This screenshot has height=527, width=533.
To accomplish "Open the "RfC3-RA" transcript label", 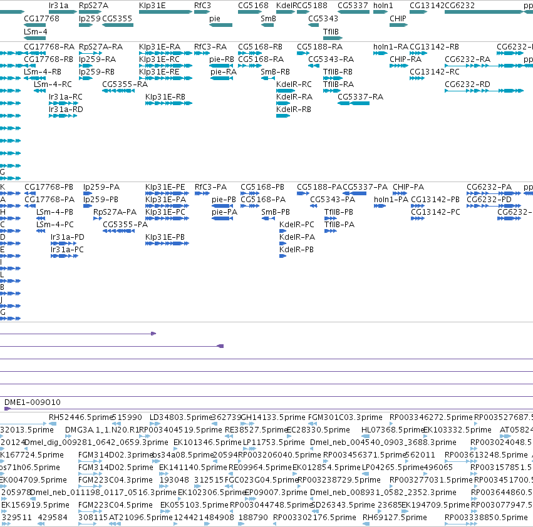I will pyautogui.click(x=210, y=46).
